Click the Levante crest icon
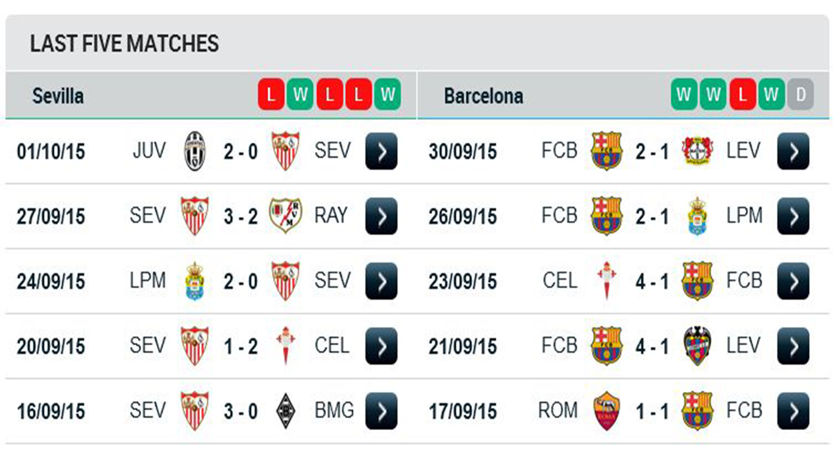Screen dimensions: 836x468 (697, 346)
